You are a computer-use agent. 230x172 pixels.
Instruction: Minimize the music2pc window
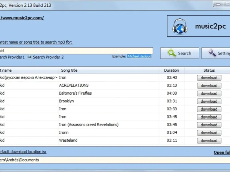coord(218,4)
